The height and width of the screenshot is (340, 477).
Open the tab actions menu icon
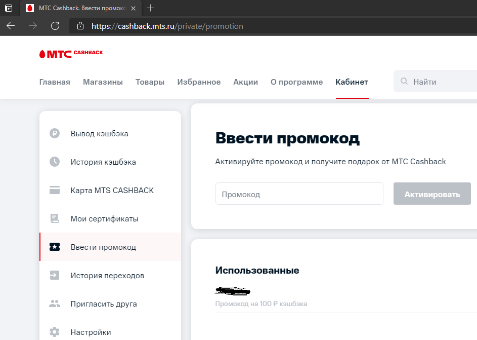[9, 8]
